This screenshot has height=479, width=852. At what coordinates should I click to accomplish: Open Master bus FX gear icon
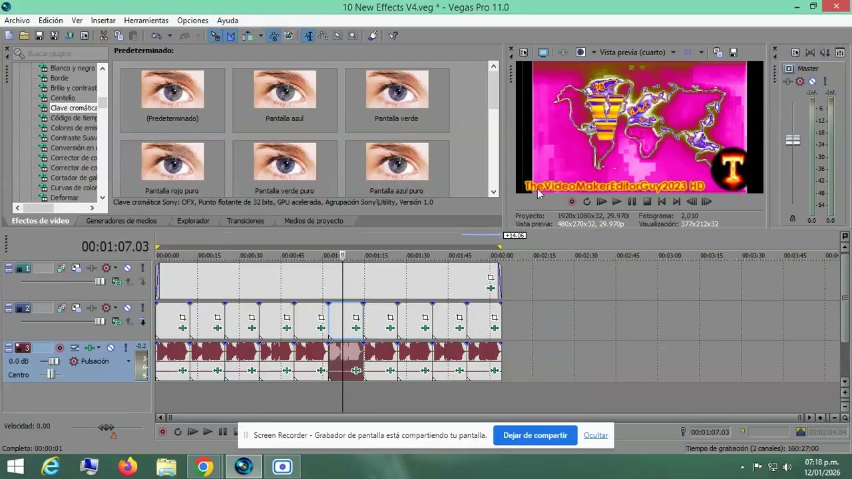coord(799,81)
